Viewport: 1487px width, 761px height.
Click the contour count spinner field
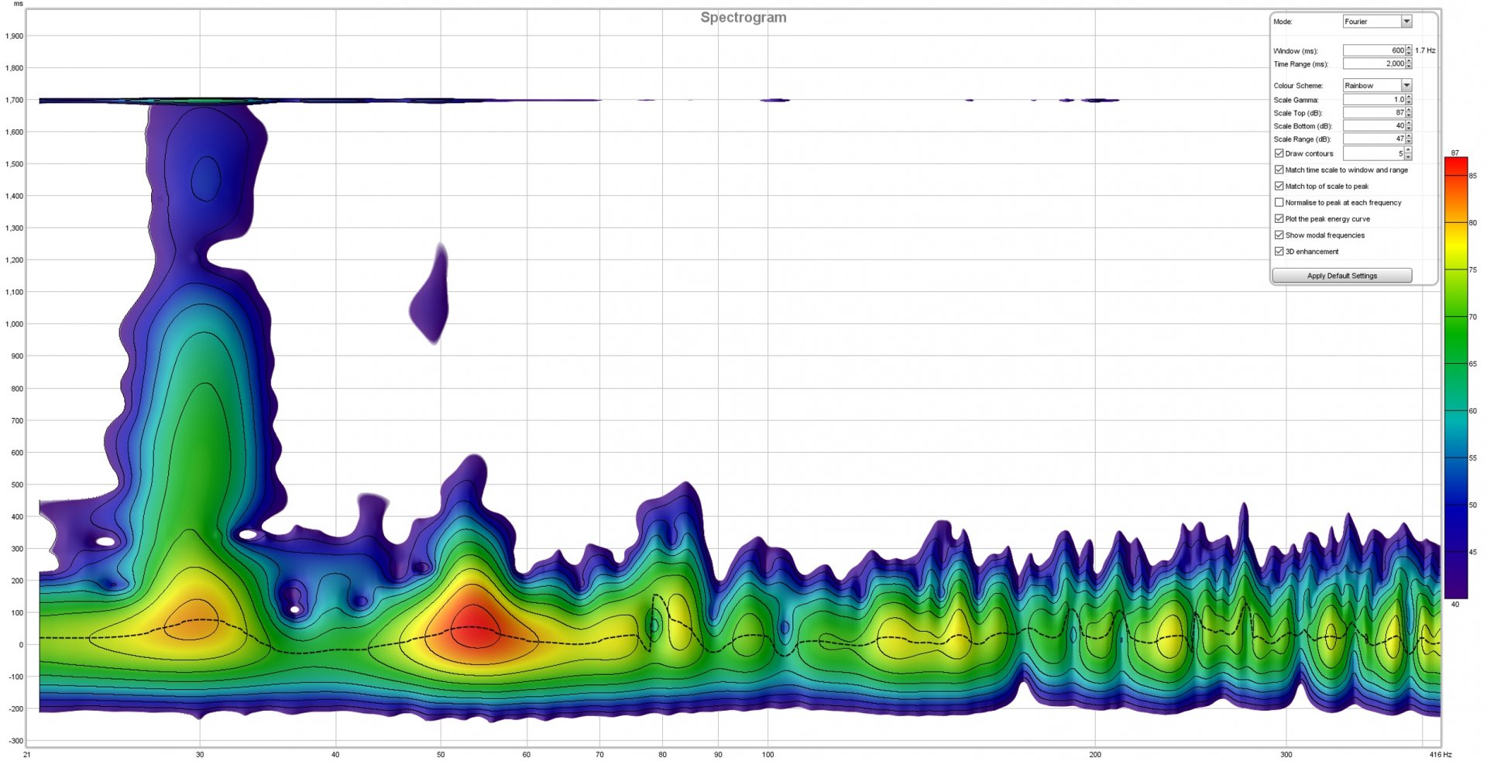point(1373,153)
